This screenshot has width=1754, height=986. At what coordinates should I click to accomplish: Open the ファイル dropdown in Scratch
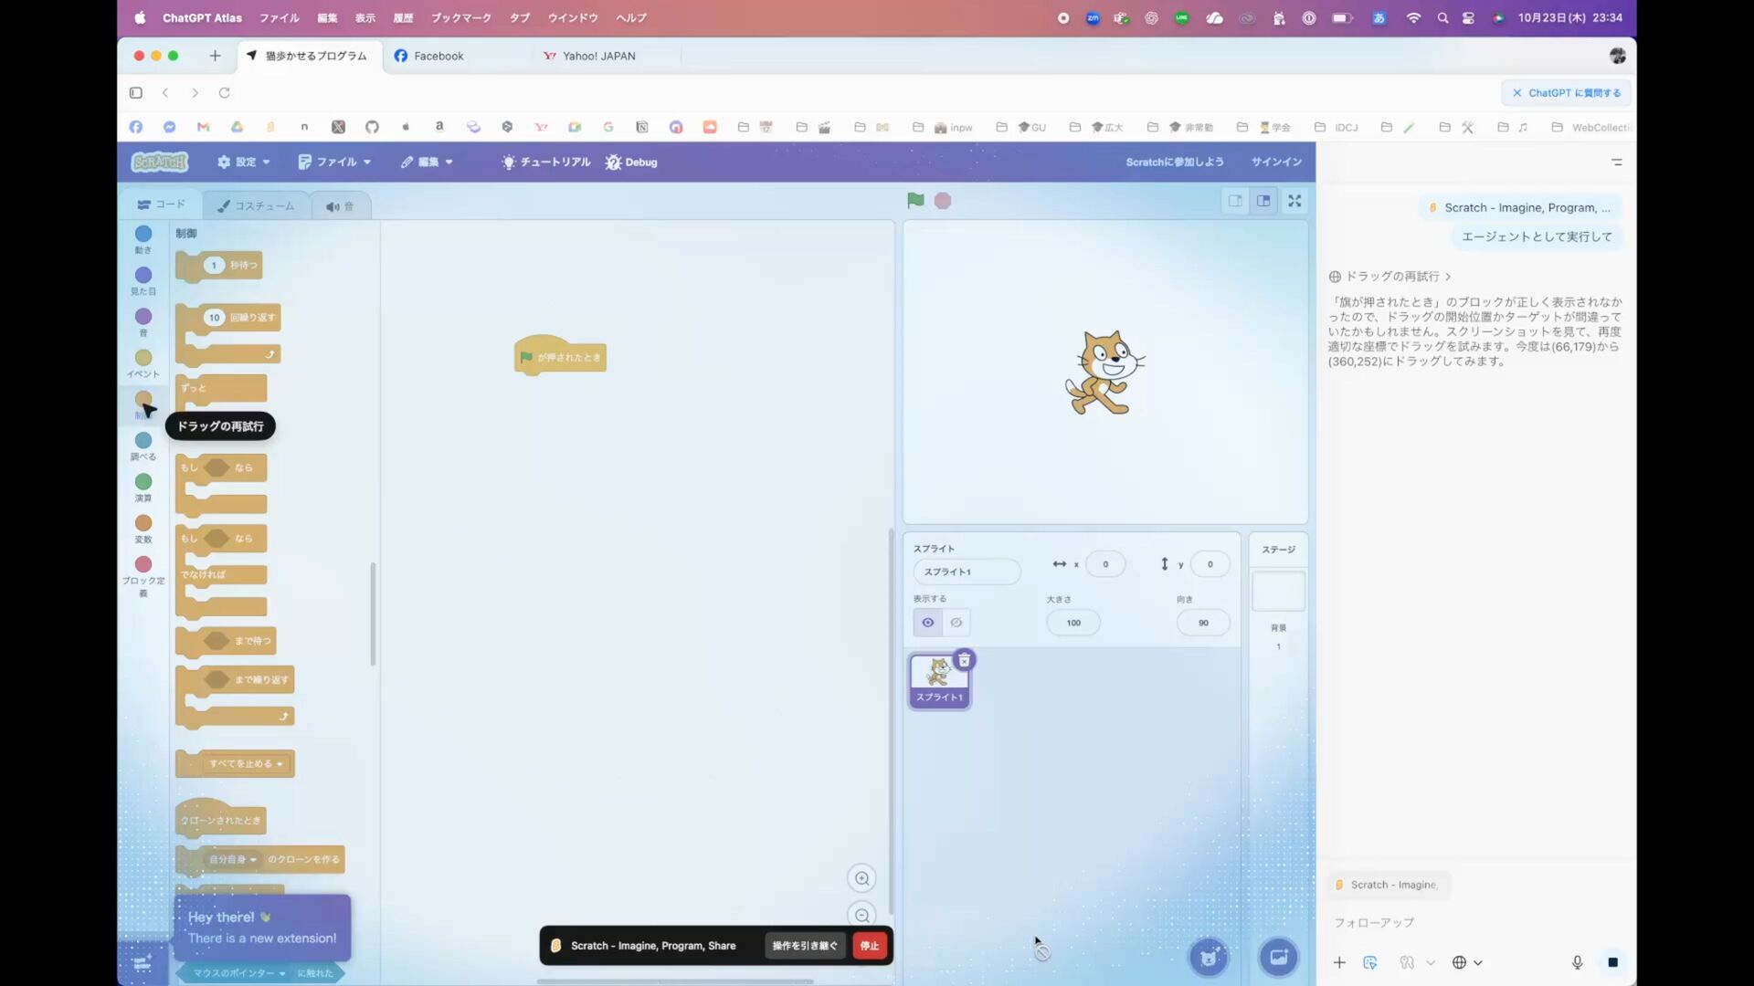coord(335,162)
